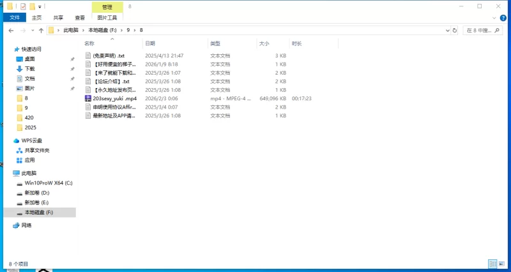
Task: Switch to the 主页 ribbon tab
Action: (36, 18)
